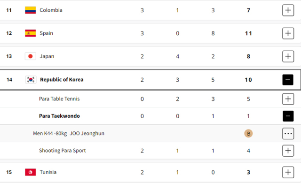Screen dimensions: 301x183
Task: Click the Shooting Para Sport label
Action: pos(63,151)
